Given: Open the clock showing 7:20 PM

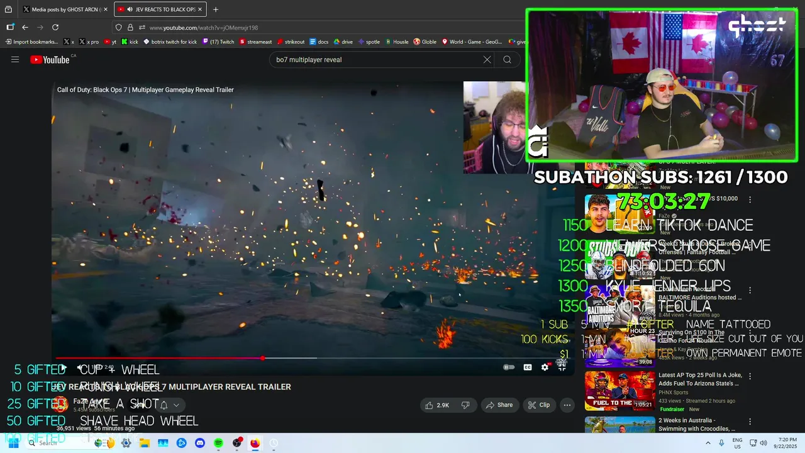Looking at the screenshot, I should click(786, 443).
